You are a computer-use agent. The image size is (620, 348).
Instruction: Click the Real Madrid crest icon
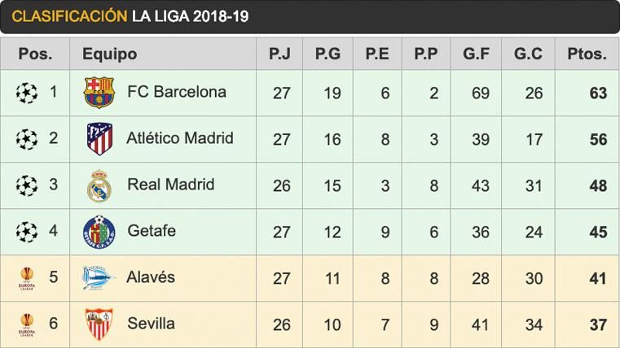pyautogui.click(x=99, y=185)
